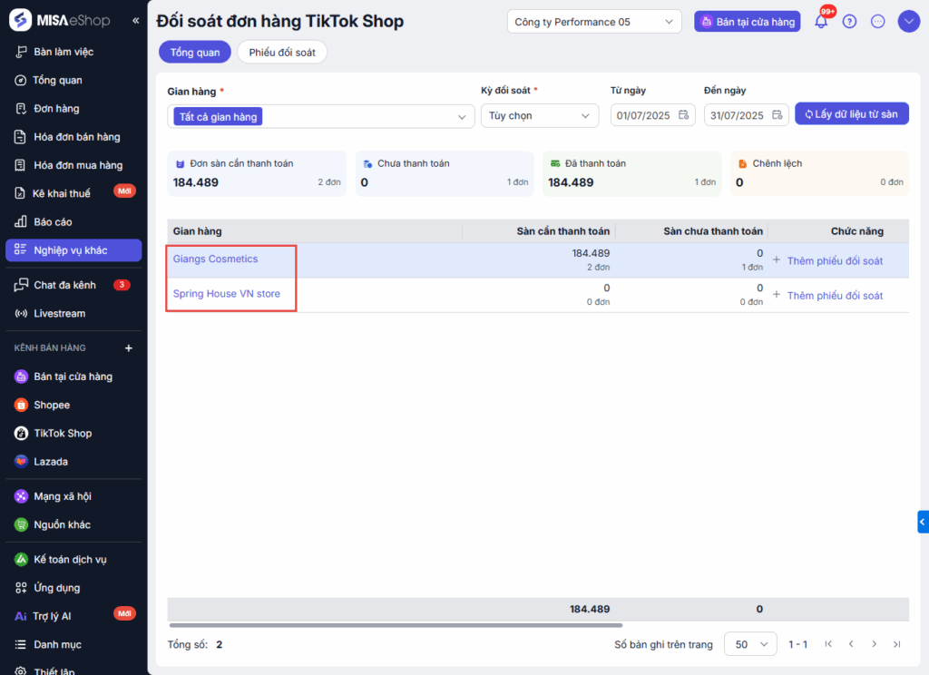Open the Đơn hàng sidebar item
The height and width of the screenshot is (675, 929).
tap(56, 109)
